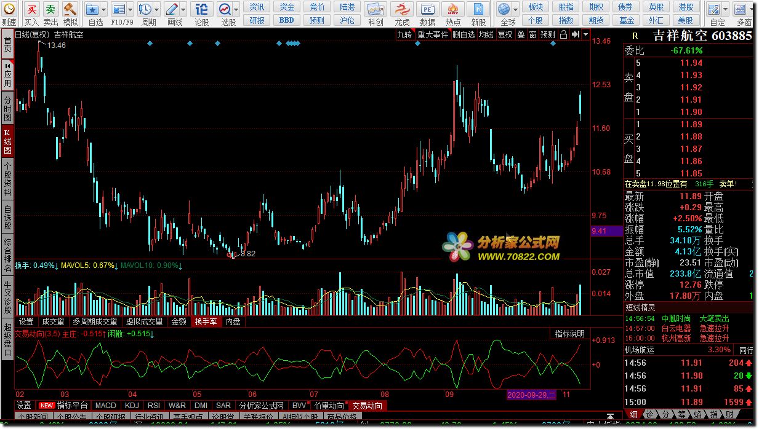Expand the 全球 globe dropdown arrow
Image resolution: width=759 pixels, height=429 pixels.
point(515,9)
